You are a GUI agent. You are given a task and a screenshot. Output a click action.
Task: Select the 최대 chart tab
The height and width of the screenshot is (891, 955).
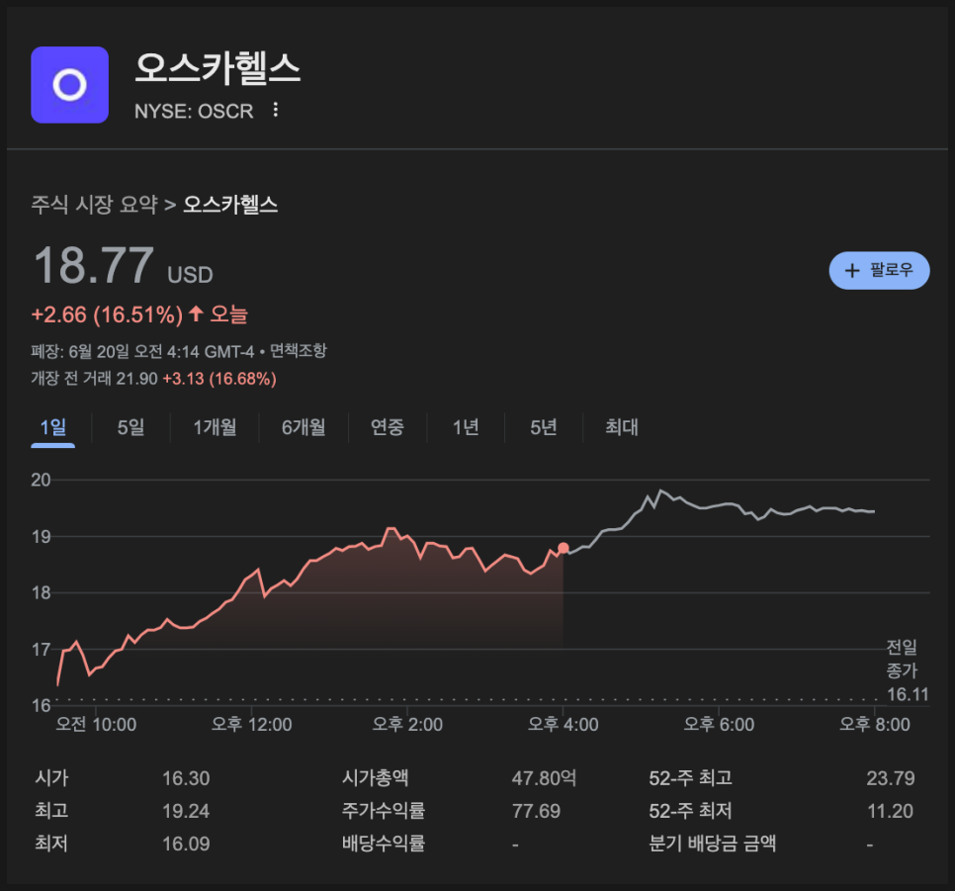[x=621, y=427]
